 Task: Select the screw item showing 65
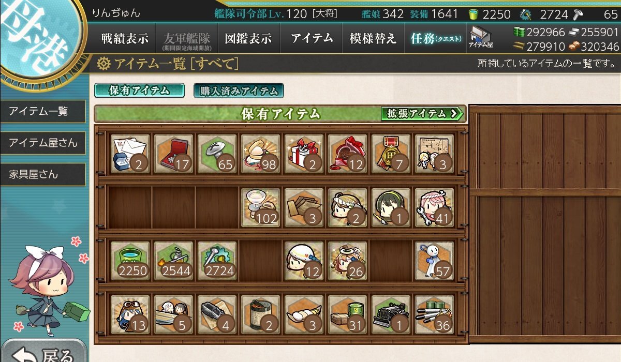click(x=217, y=154)
